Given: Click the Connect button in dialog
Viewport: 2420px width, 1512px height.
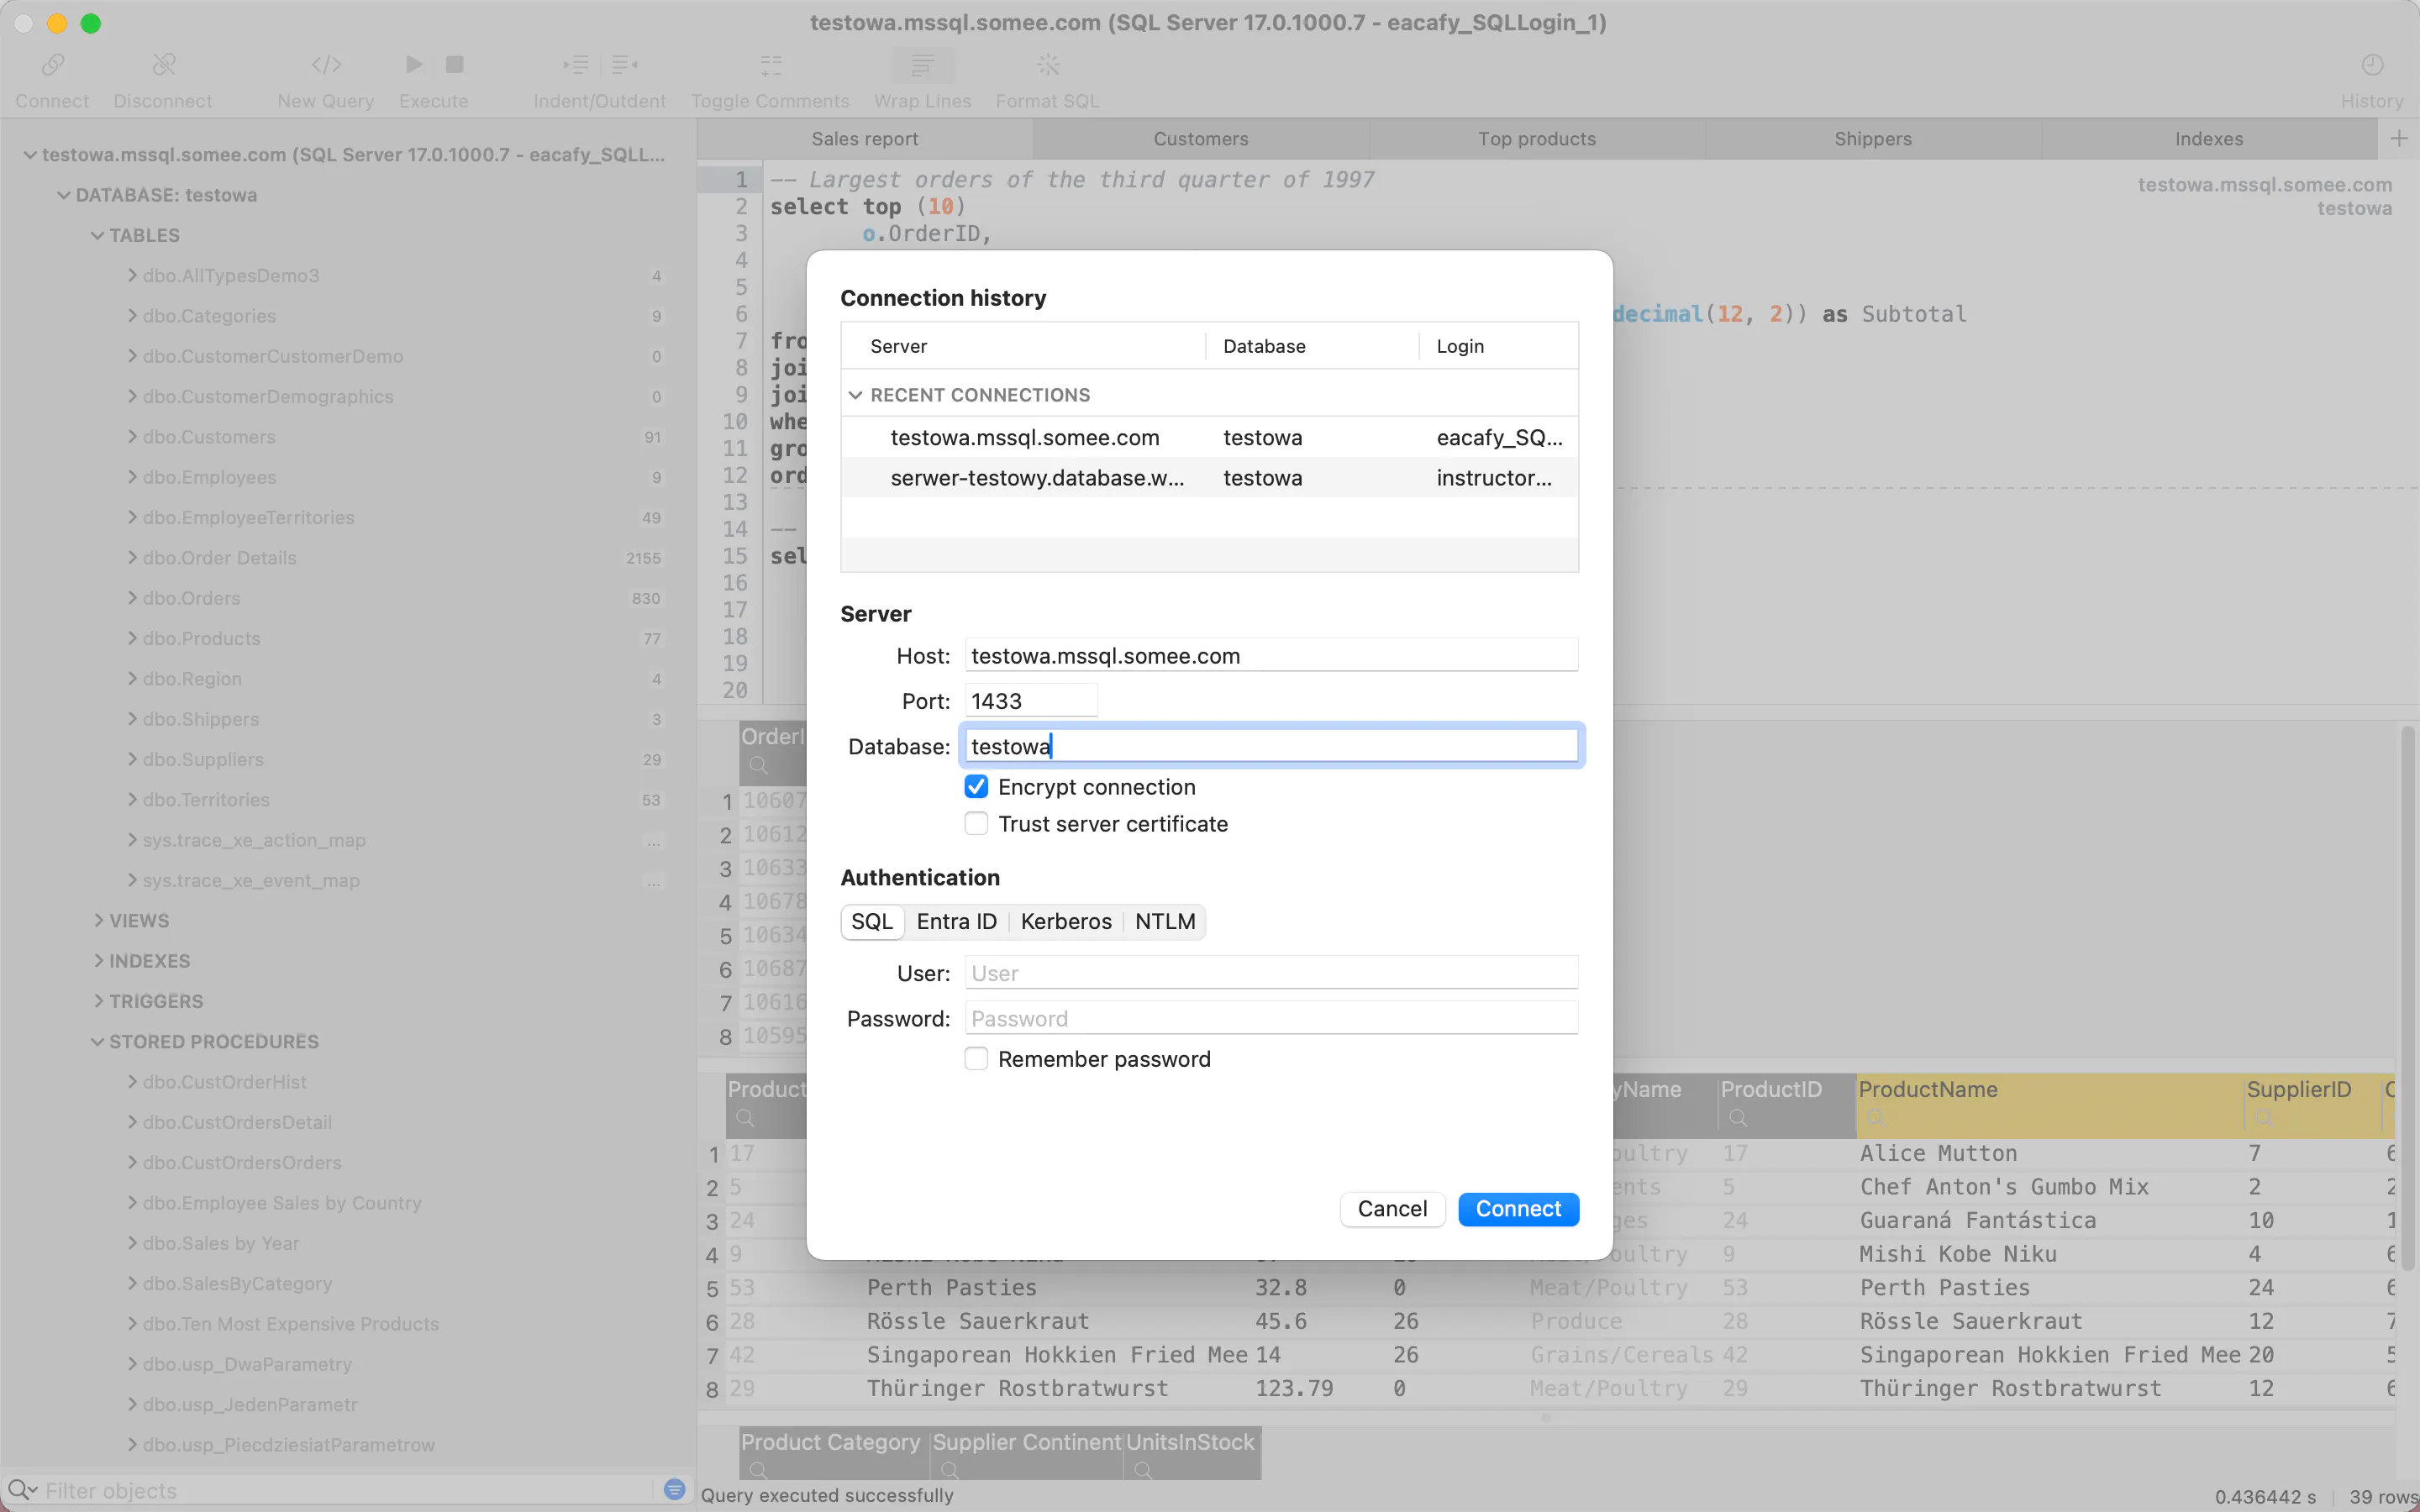Looking at the screenshot, I should click(1518, 1209).
